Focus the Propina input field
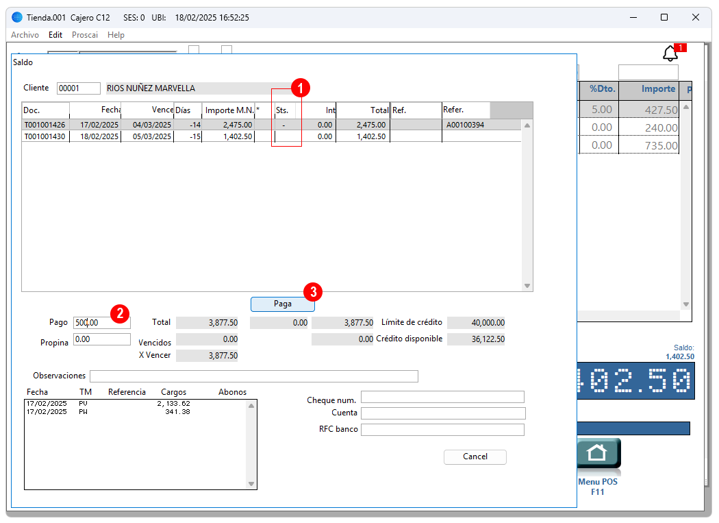 pos(102,339)
